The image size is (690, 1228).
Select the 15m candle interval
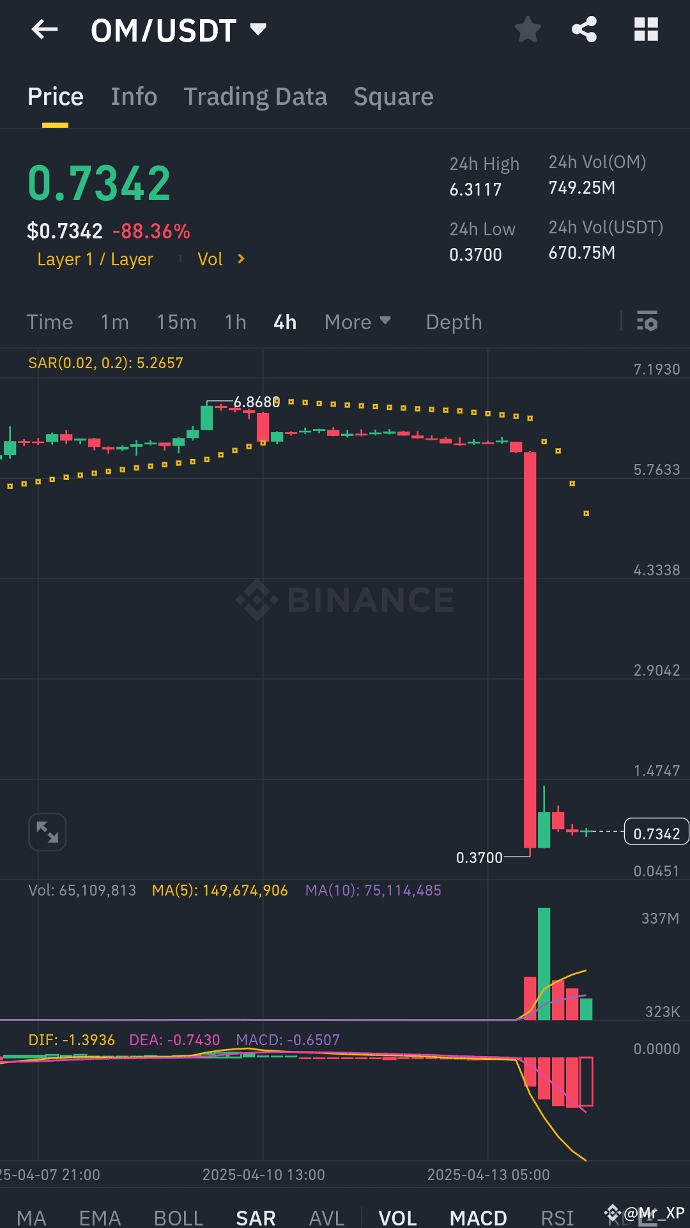pyautogui.click(x=176, y=322)
